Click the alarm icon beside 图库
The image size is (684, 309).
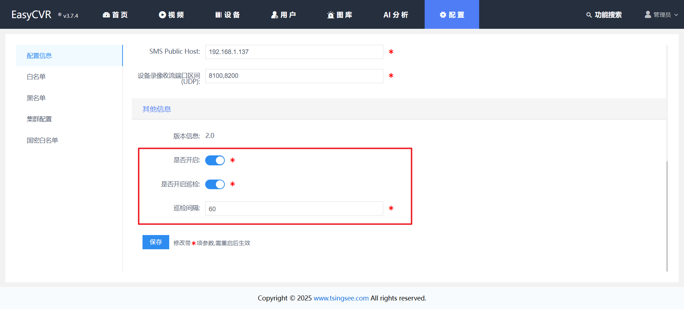pyautogui.click(x=331, y=15)
